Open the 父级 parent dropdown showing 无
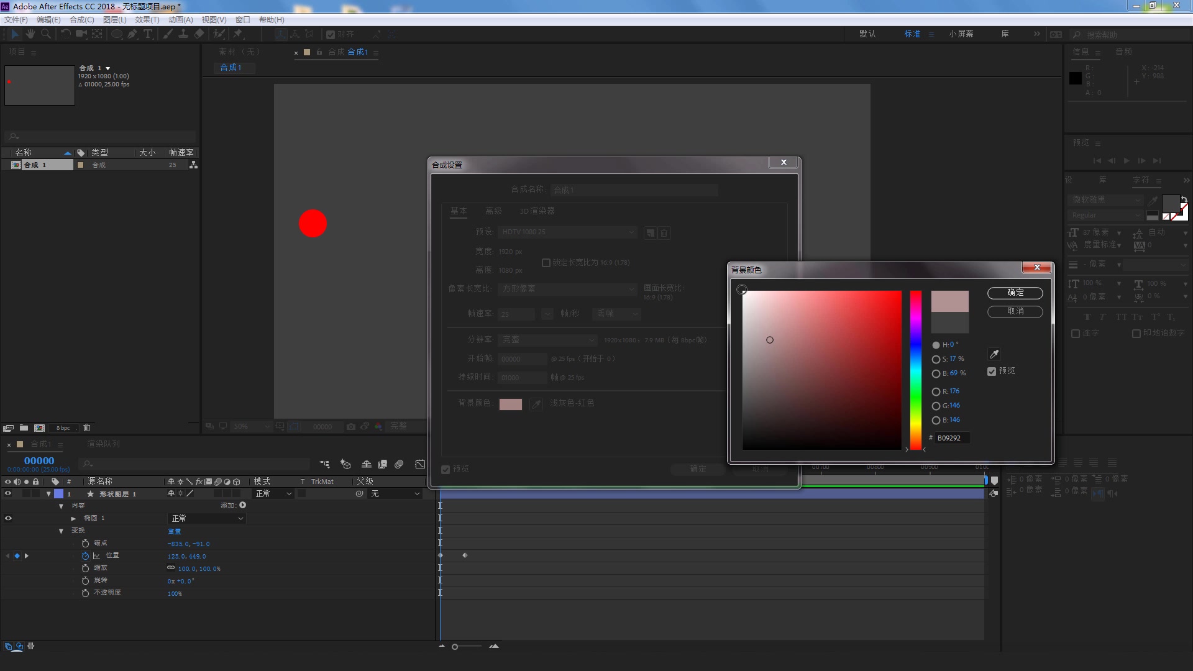The height and width of the screenshot is (671, 1193). [395, 494]
